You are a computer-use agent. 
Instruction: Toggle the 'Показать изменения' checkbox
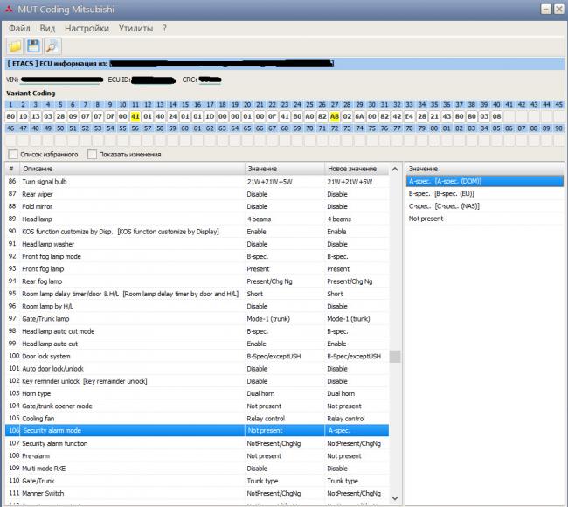92,154
